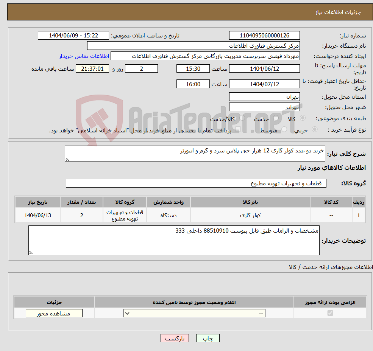Click the اطلاعات کالاهای مورد نیاز heading
This screenshot has width=373, height=351.
(332, 168)
